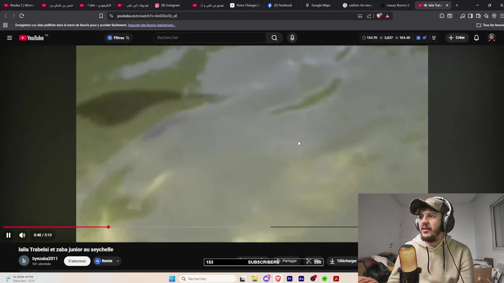The image size is (504, 283).
Task: Open site settings icon beside URL
Action: click(x=111, y=16)
